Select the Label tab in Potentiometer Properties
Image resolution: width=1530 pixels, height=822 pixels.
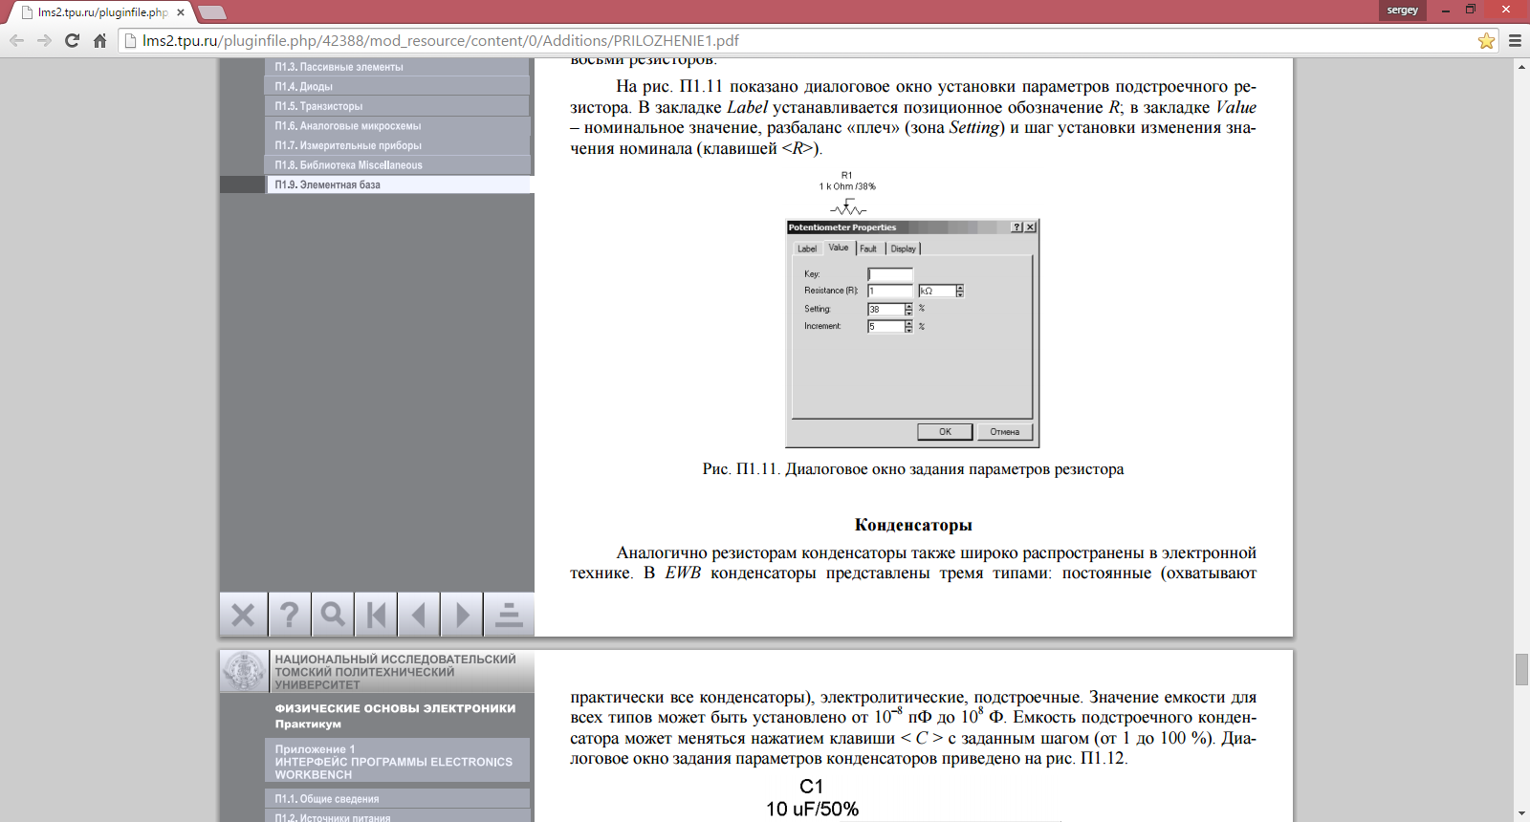tap(807, 249)
